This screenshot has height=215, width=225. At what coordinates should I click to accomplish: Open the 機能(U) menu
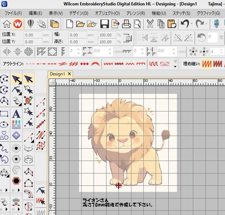pyautogui.click(x=159, y=14)
